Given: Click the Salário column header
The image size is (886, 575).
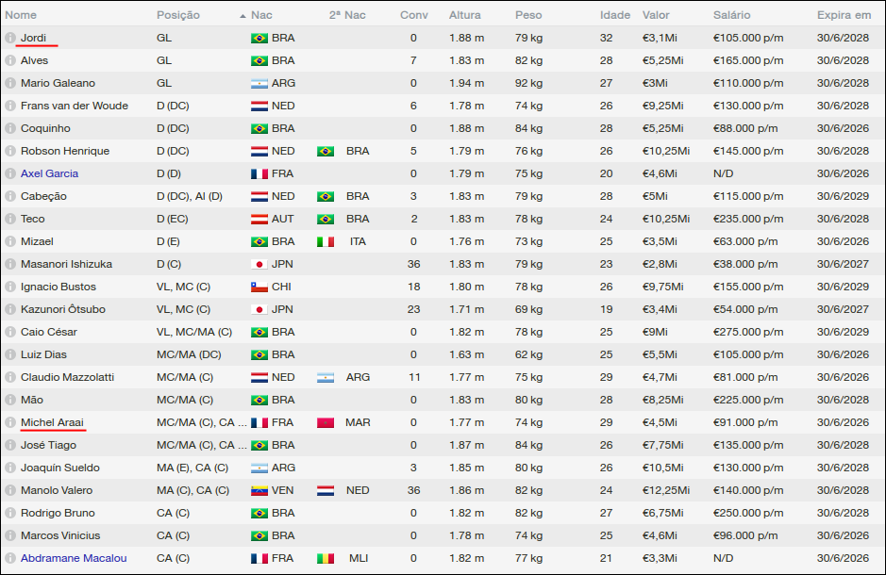Looking at the screenshot, I should pos(732,15).
